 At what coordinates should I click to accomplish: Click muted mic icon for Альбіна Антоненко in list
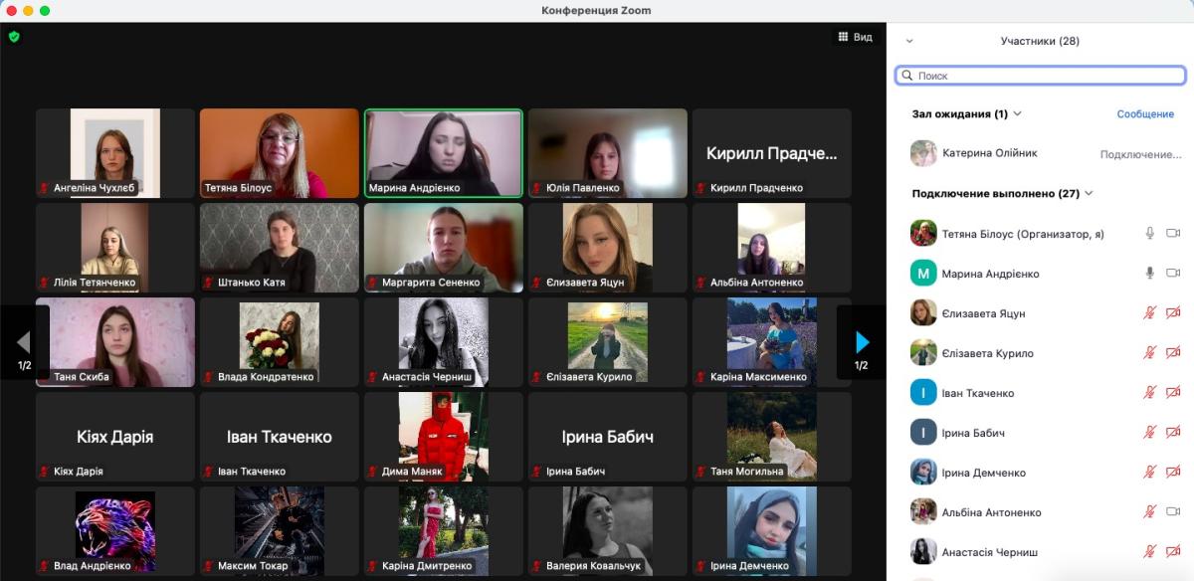point(1150,512)
